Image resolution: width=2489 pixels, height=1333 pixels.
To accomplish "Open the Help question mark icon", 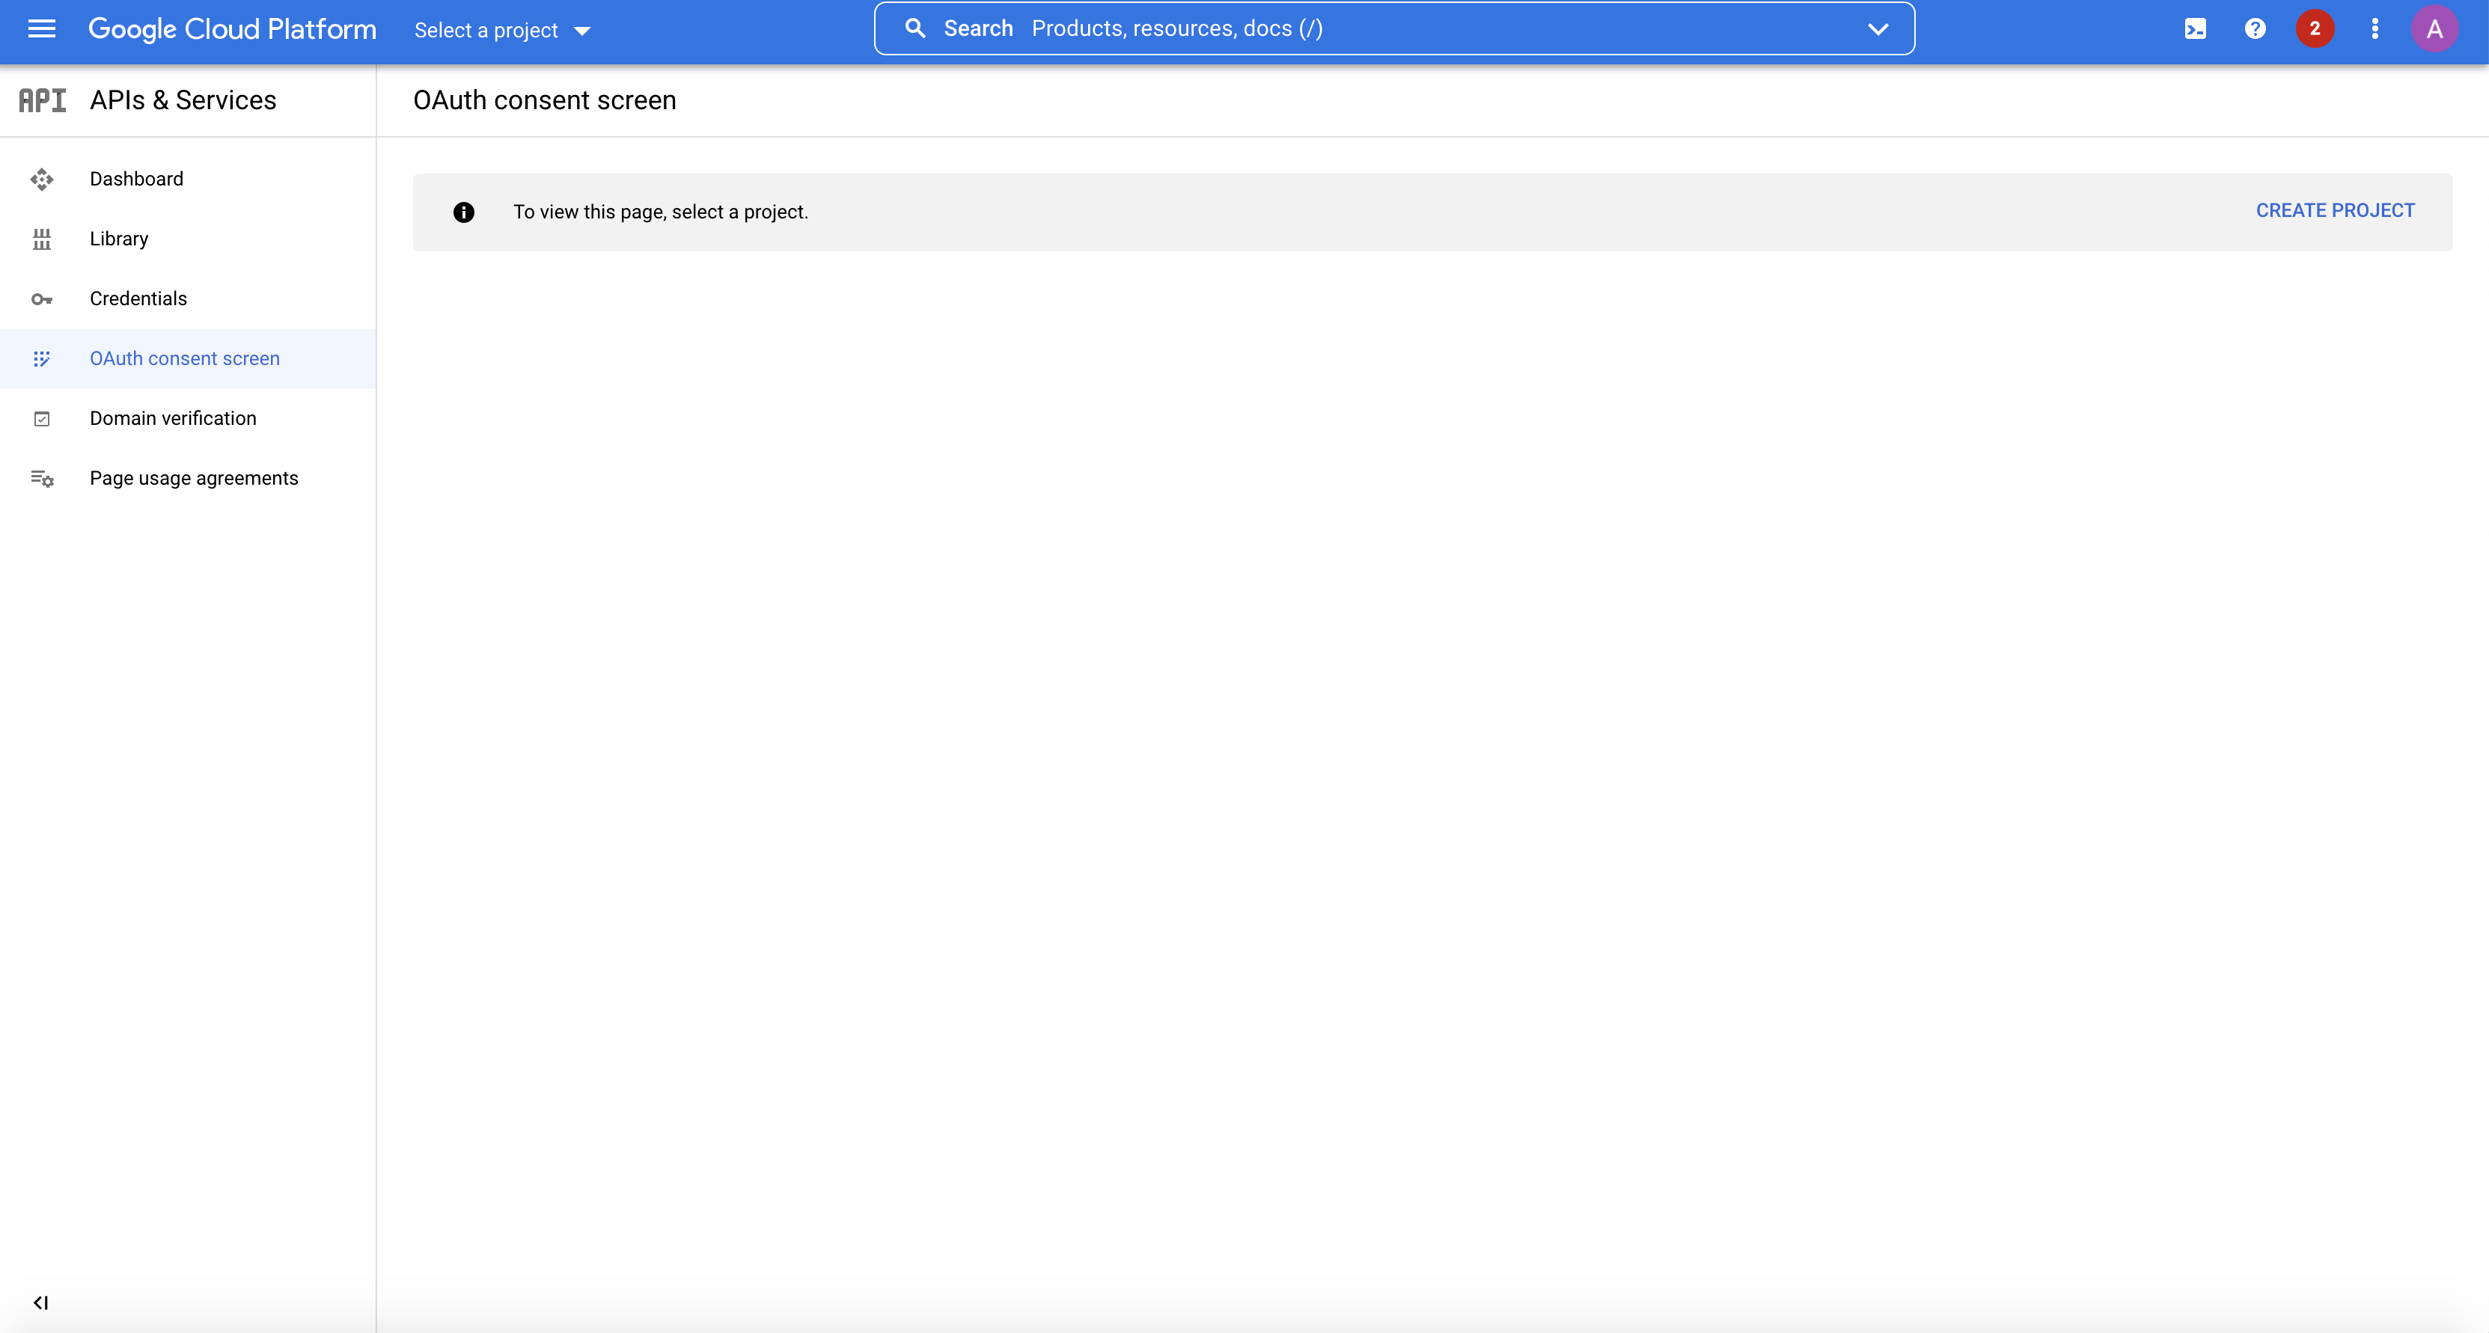I will [2256, 28].
